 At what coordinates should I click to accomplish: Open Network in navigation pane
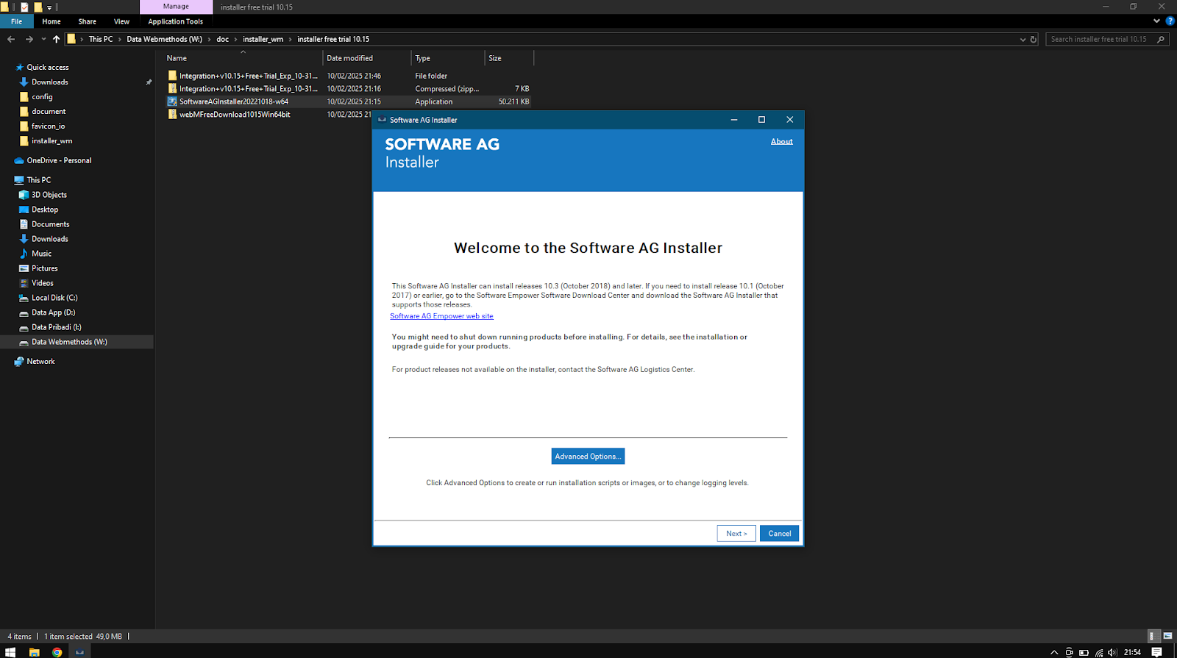pos(40,362)
